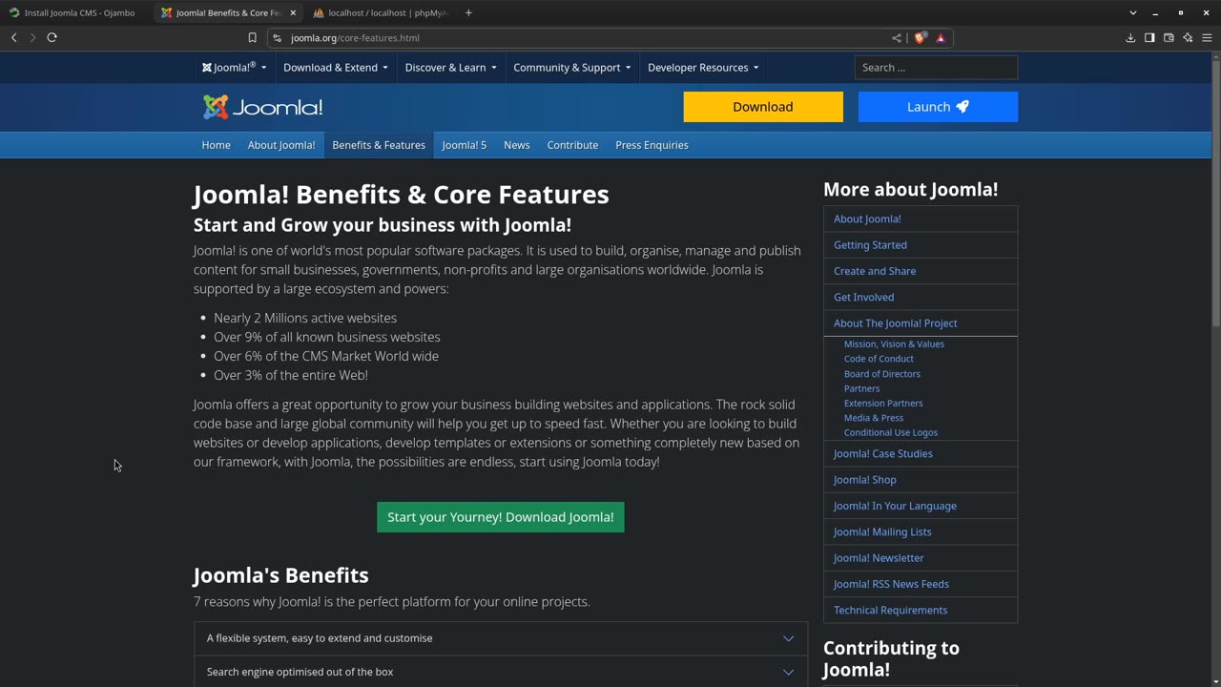Screen dimensions: 1221x687
Task: Click the browser forward arrow
Action: (32, 37)
